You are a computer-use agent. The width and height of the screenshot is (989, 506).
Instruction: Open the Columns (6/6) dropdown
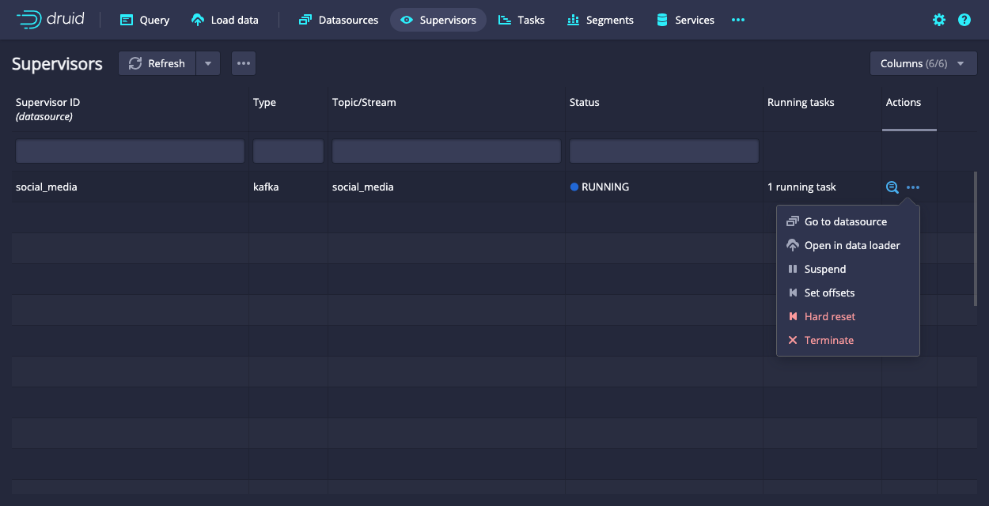(x=923, y=63)
